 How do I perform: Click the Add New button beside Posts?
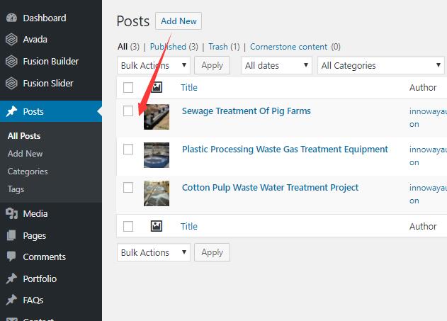click(179, 21)
